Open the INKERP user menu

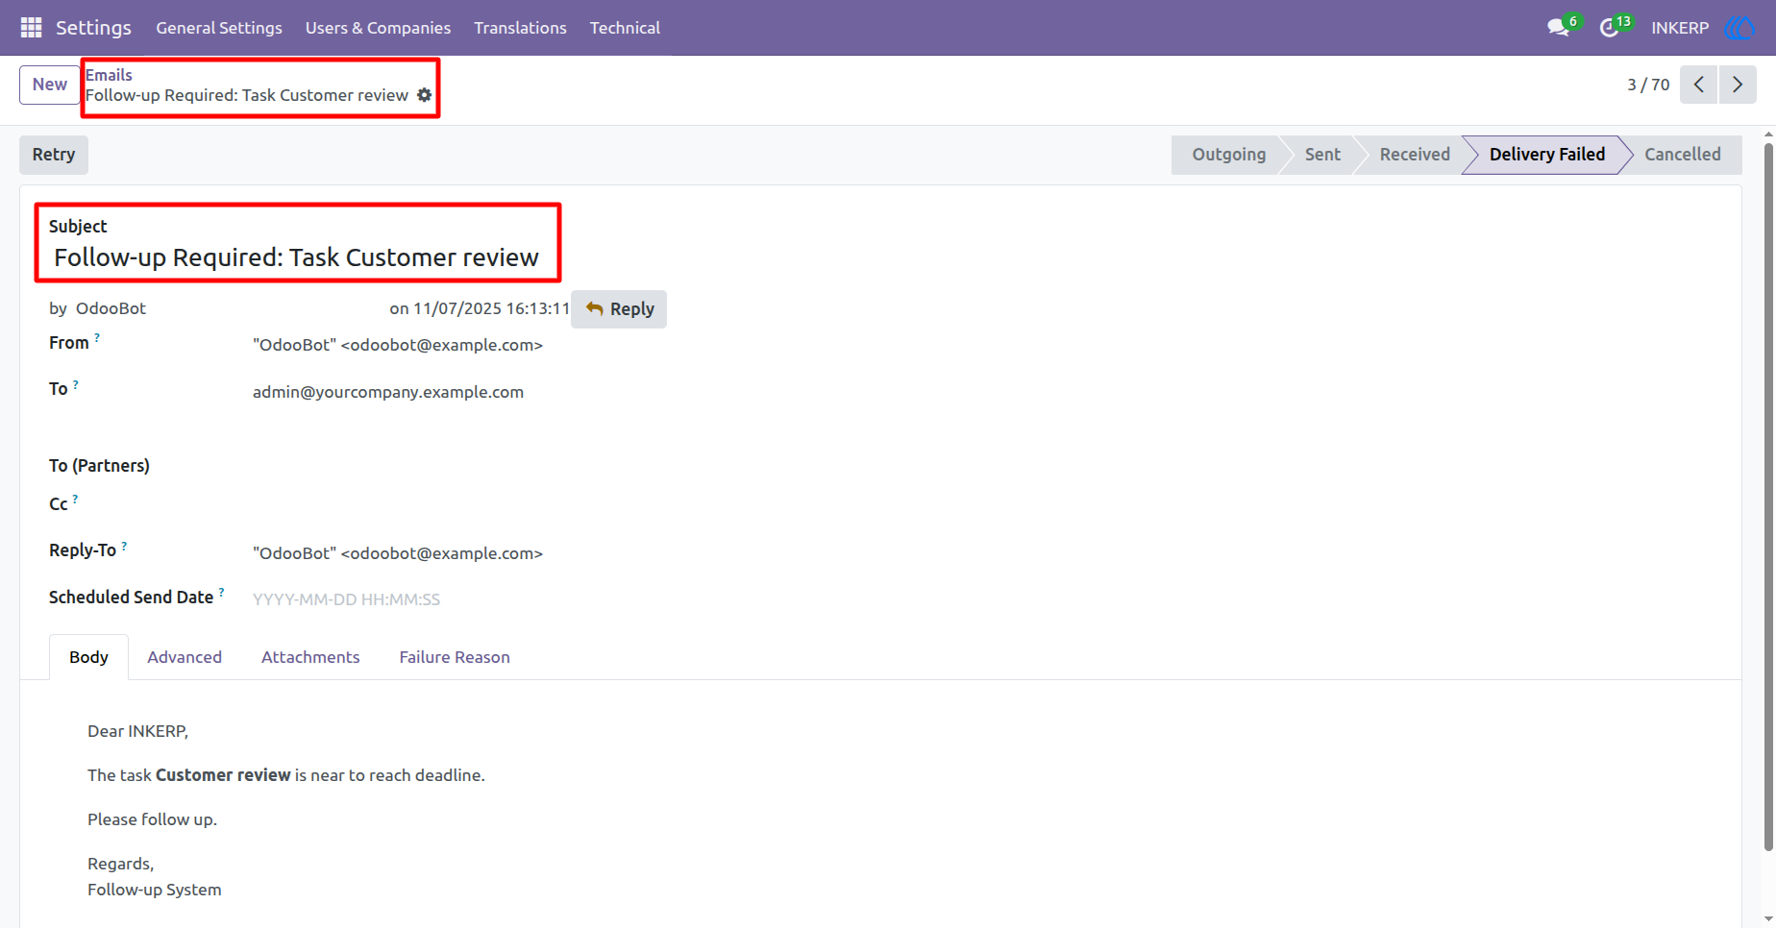(x=1680, y=28)
